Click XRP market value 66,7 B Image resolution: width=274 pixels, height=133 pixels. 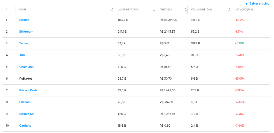tap(122, 55)
